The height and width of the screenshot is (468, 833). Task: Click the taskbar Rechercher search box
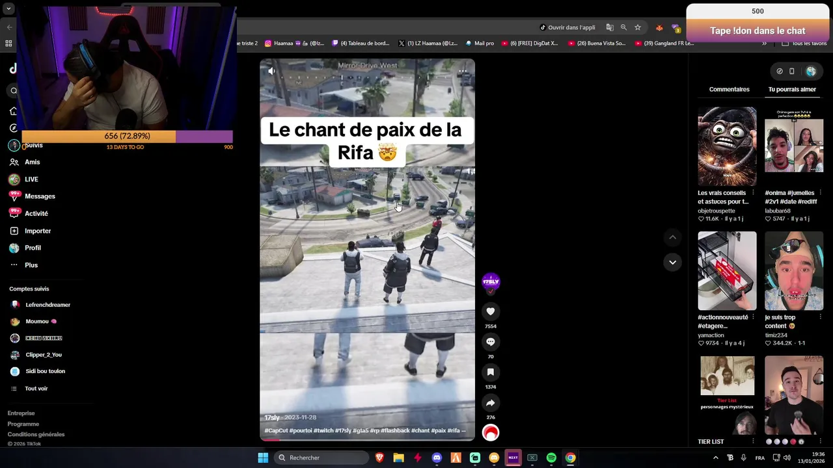321,458
